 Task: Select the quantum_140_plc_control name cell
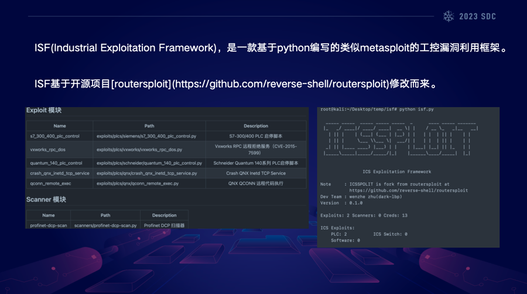pyautogui.click(x=60, y=163)
